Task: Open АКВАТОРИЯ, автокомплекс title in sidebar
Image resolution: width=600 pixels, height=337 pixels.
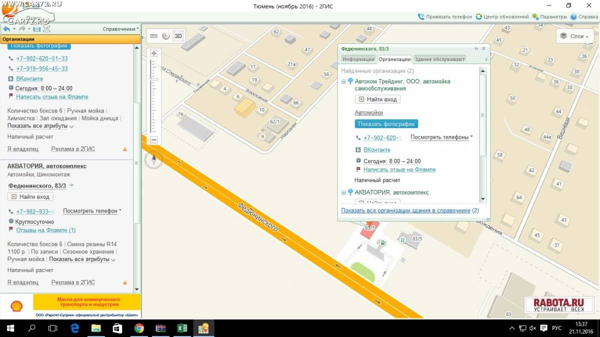Action: [47, 165]
